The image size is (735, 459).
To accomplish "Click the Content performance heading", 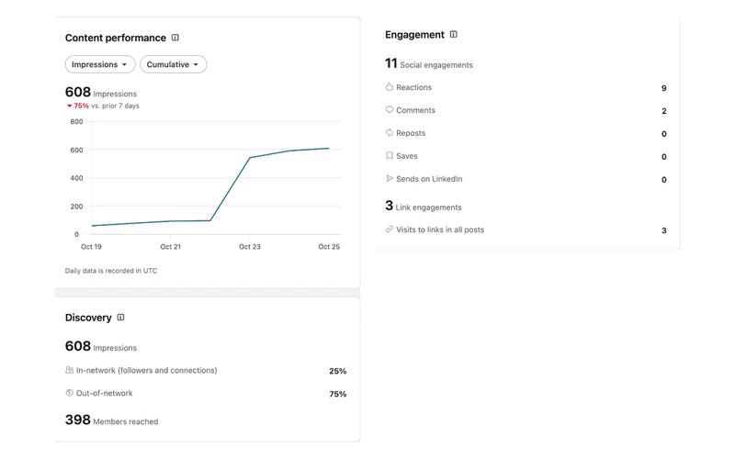I will tap(116, 38).
